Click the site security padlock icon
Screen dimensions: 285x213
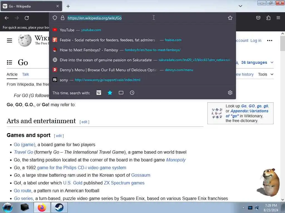click(x=63, y=18)
